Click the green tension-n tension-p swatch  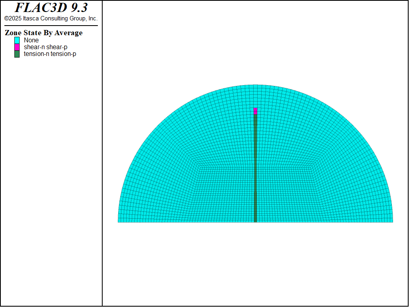17,54
